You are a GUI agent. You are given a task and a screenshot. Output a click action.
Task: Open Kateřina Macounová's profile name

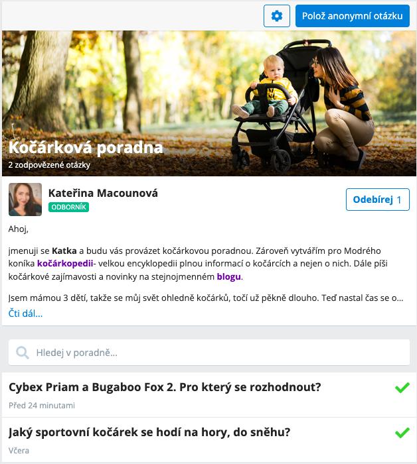103,193
